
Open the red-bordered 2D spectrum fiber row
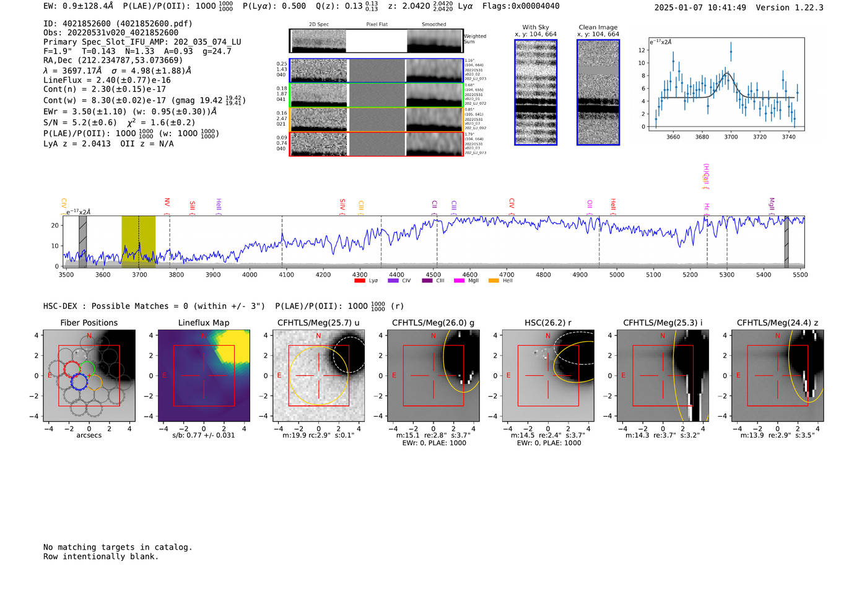376,144
